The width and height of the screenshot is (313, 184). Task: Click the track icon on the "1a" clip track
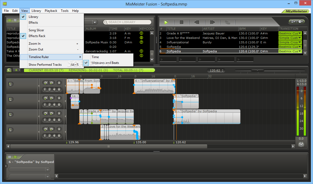coord(11,99)
